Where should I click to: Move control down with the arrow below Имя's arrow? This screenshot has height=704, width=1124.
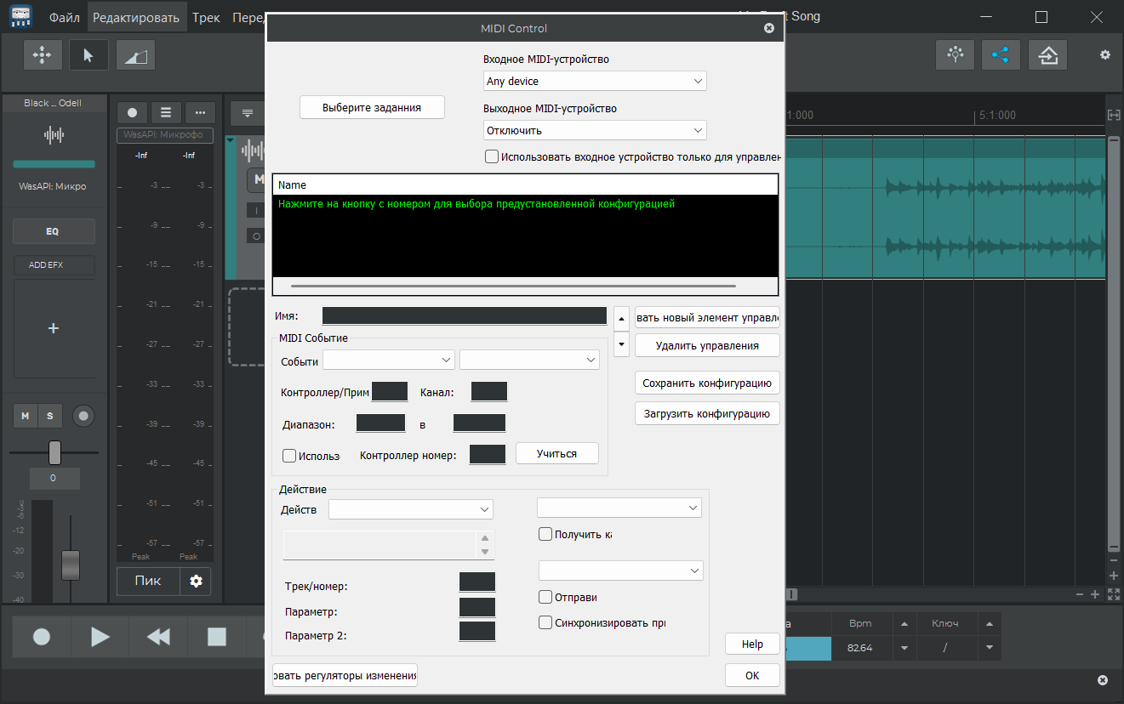click(621, 344)
